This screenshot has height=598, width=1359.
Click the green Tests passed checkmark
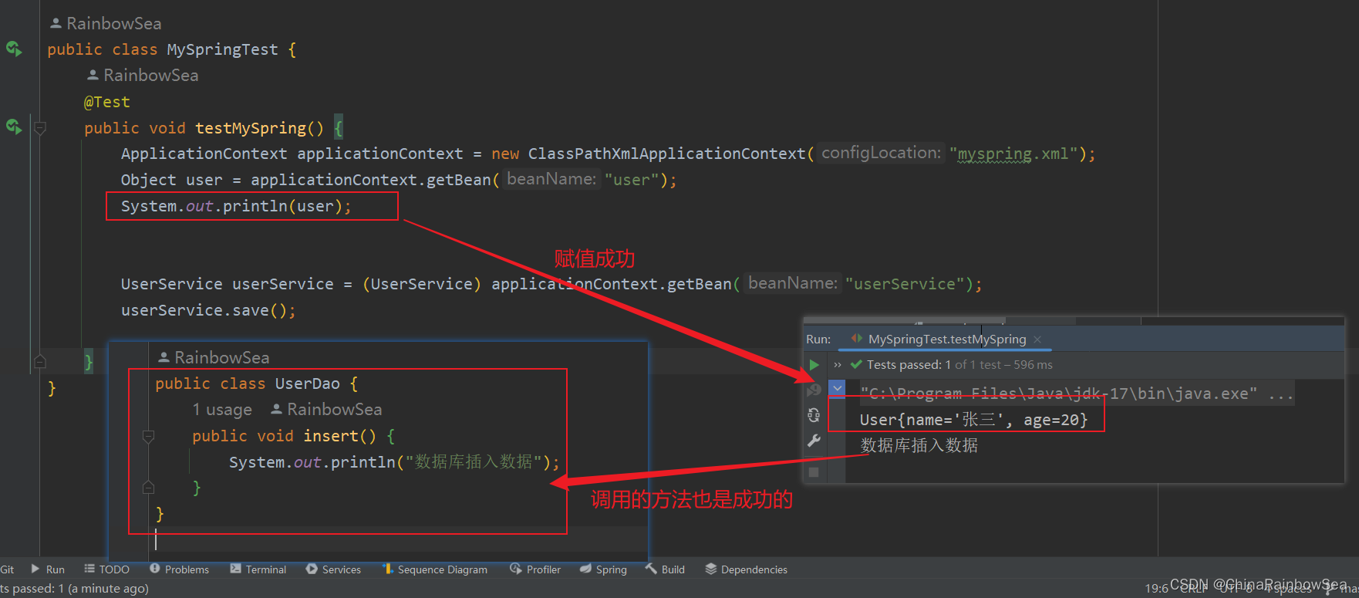coord(856,365)
